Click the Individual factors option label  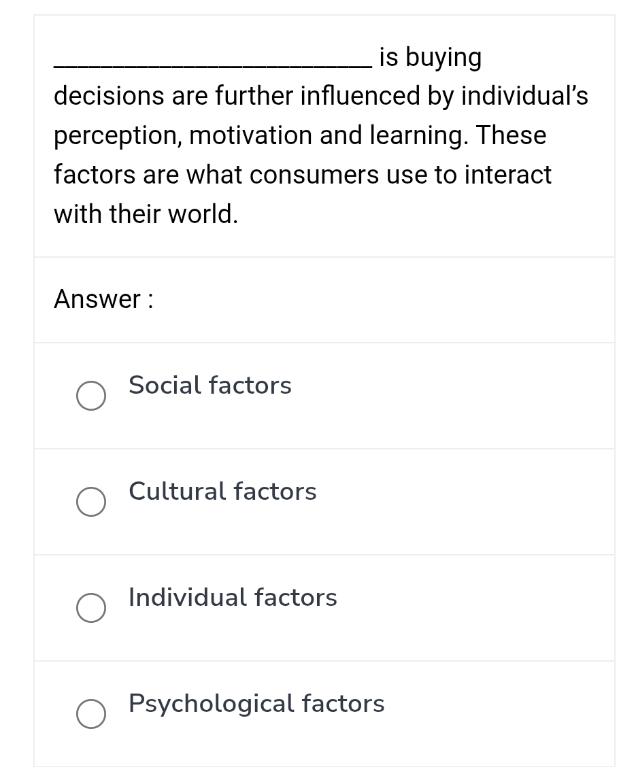click(x=232, y=597)
